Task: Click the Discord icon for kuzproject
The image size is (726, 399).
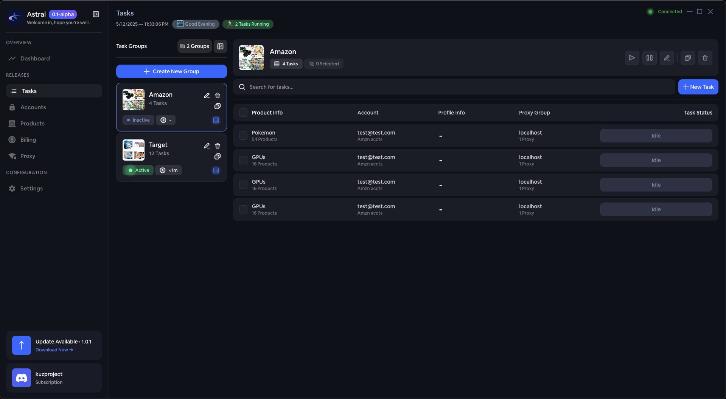Action: click(22, 378)
